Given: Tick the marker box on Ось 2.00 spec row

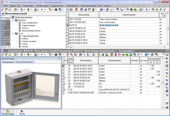Looking at the screenshot, I should pyautogui.click(x=63, y=84).
